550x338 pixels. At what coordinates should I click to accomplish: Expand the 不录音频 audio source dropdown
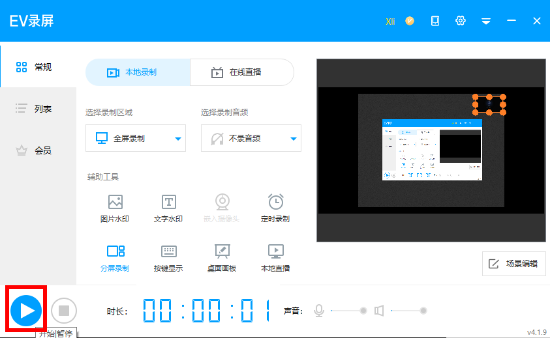(251, 138)
